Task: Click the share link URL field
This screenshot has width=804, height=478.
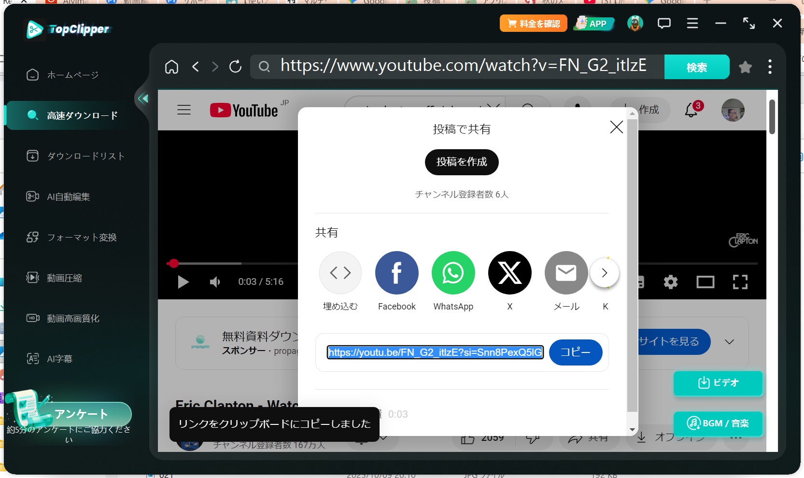Action: coord(435,352)
